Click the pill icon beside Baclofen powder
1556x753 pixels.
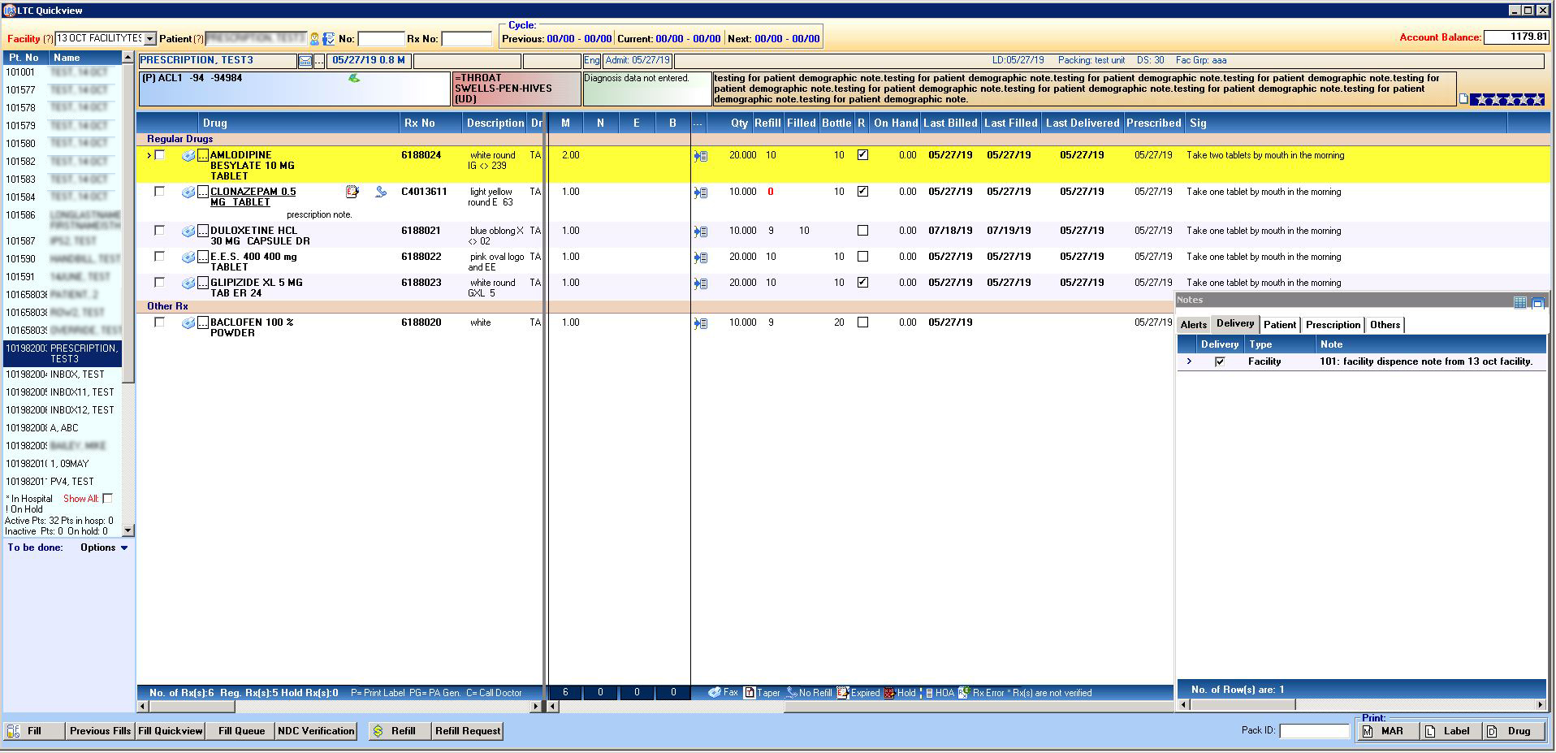(188, 323)
